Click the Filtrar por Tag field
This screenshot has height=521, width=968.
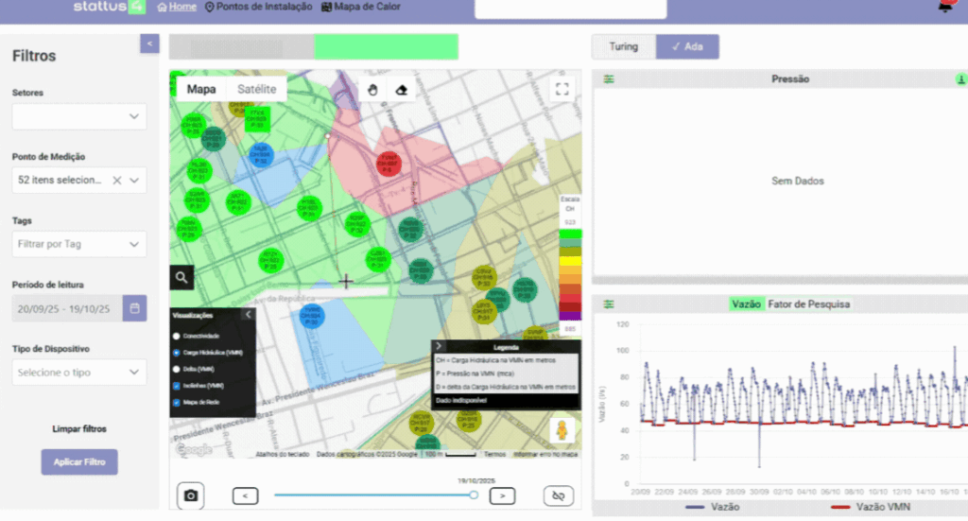click(79, 244)
